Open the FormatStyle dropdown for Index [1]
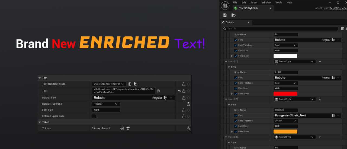Screen dimensions: 347x149 (295, 61)
